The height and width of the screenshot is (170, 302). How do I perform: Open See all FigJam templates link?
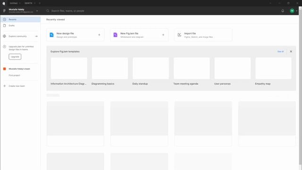280,51
